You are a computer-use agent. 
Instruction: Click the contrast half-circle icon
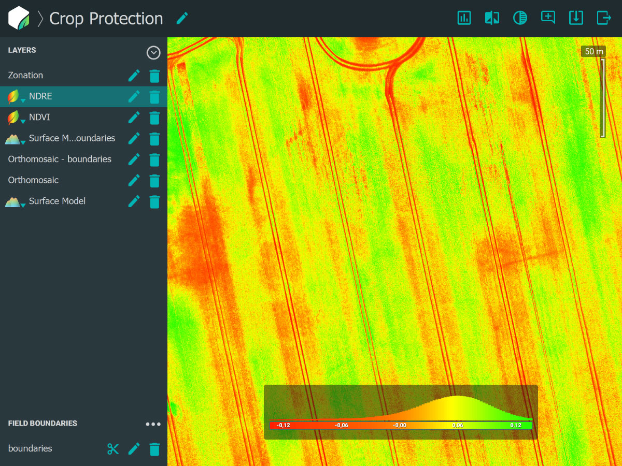(x=520, y=18)
